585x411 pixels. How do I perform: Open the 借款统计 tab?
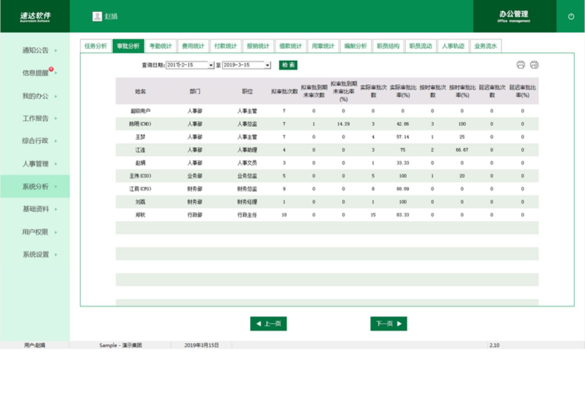291,46
